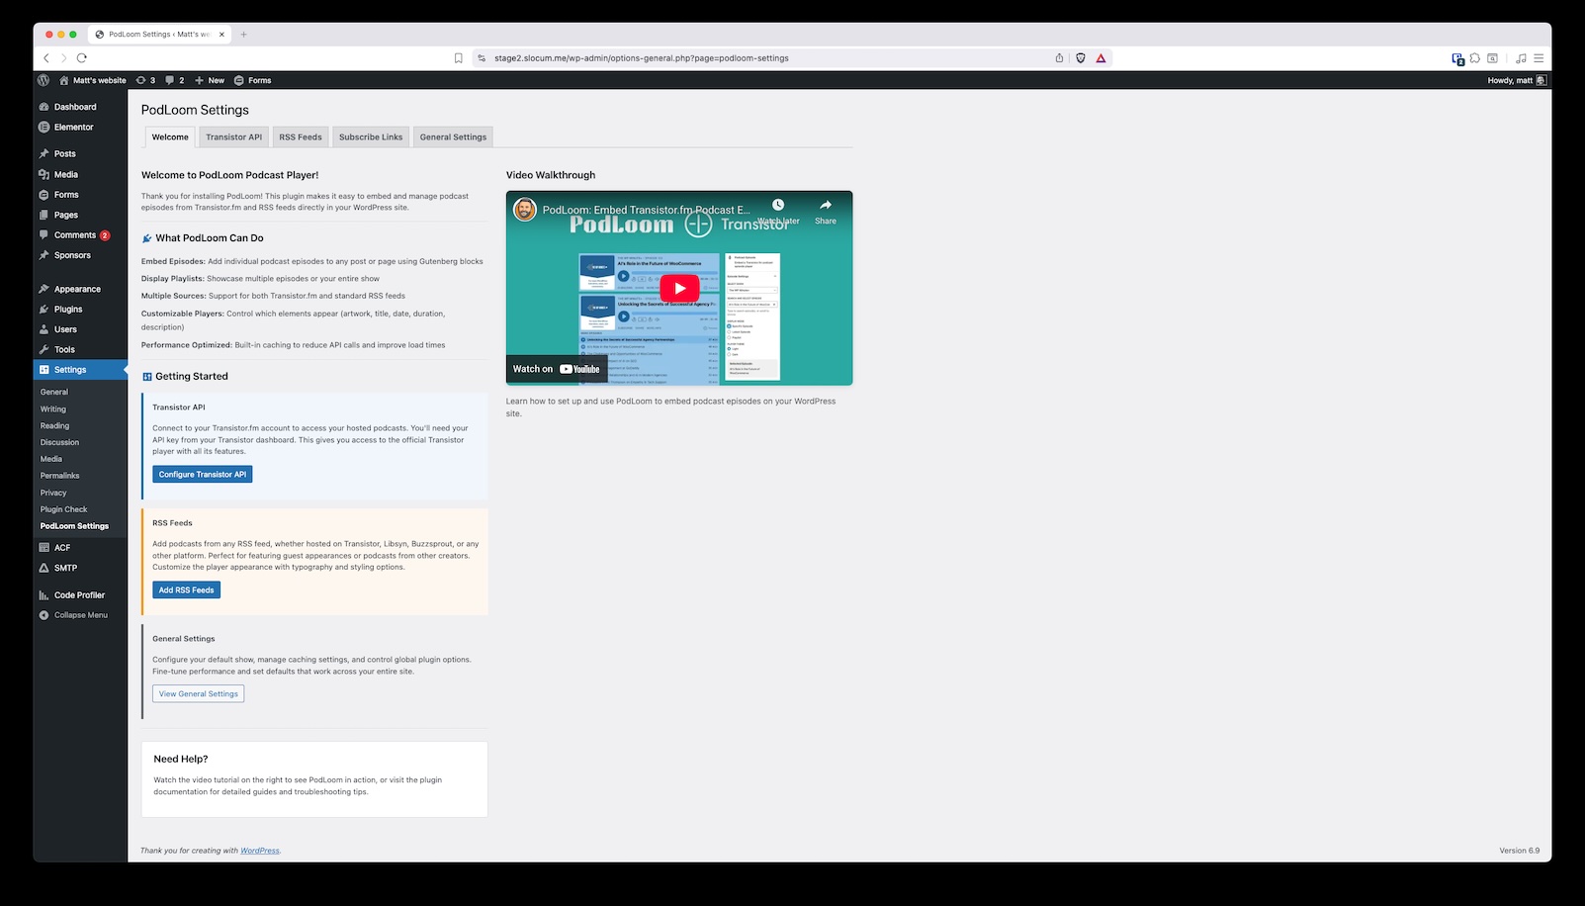Play the PodLoom walkthrough video
1585x906 pixels.
click(x=678, y=288)
